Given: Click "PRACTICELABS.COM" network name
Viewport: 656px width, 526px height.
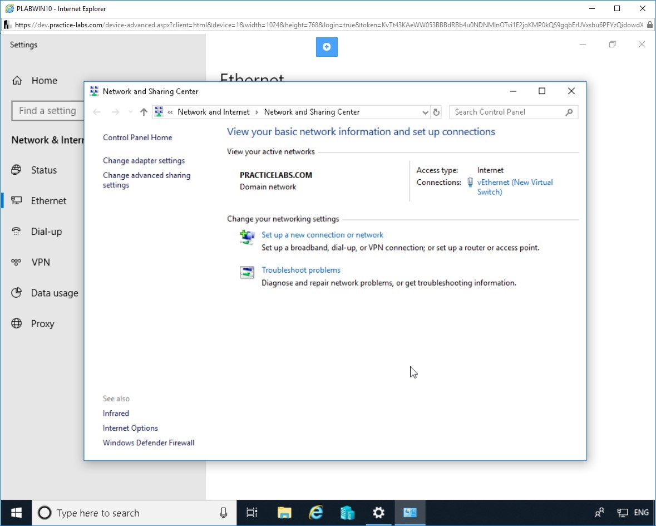Looking at the screenshot, I should click(276, 175).
